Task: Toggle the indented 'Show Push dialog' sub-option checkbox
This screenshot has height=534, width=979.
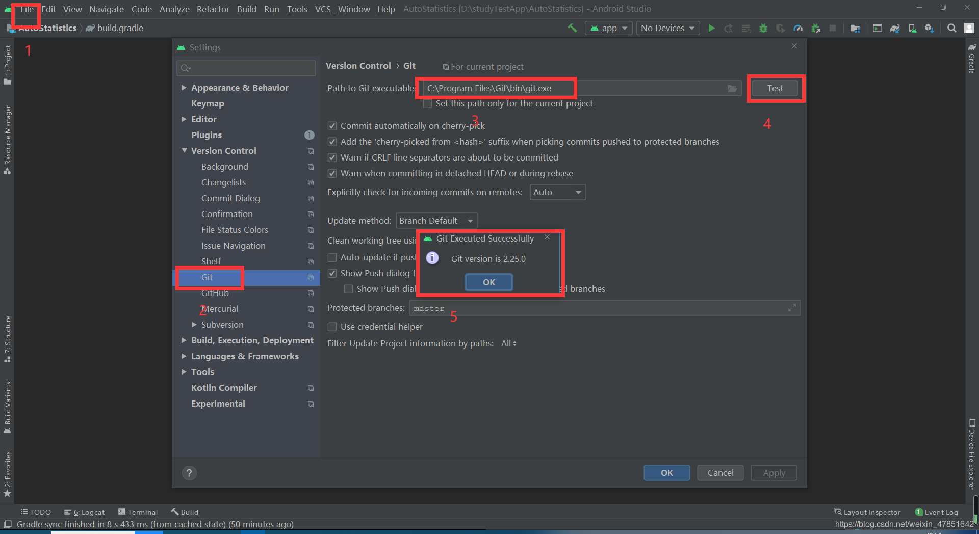Action: pyautogui.click(x=348, y=289)
